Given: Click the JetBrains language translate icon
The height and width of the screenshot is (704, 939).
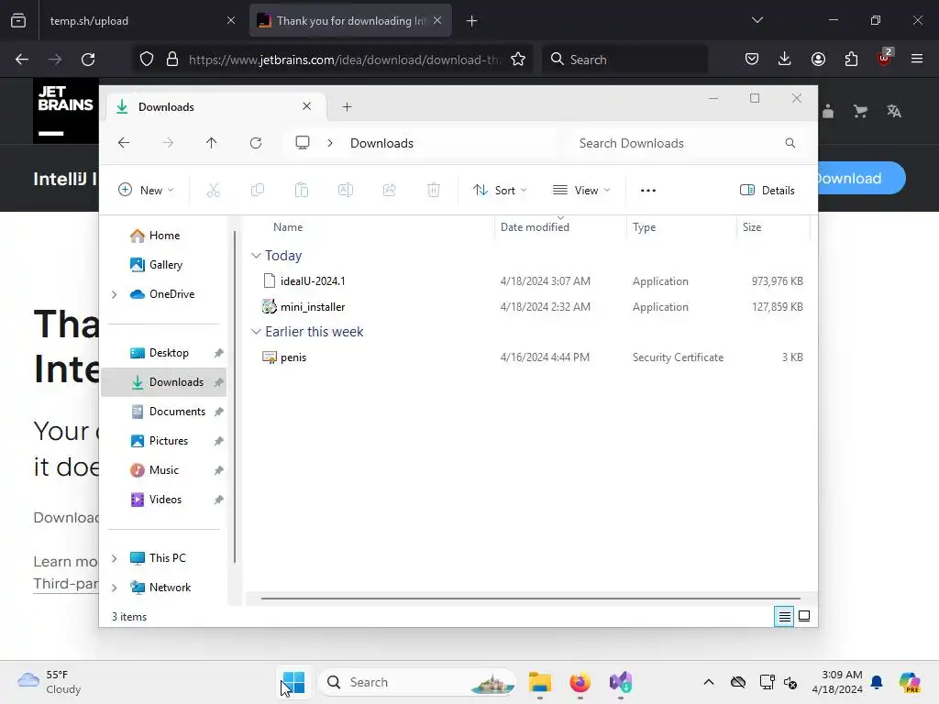Looking at the screenshot, I should coord(894,111).
